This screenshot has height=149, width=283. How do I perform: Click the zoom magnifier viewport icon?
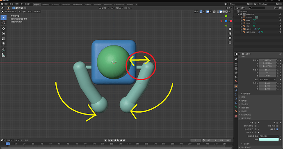pyautogui.click(x=230, y=29)
